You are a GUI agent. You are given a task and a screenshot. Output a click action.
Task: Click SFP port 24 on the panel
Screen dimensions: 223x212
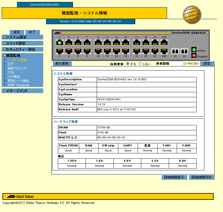184,51
